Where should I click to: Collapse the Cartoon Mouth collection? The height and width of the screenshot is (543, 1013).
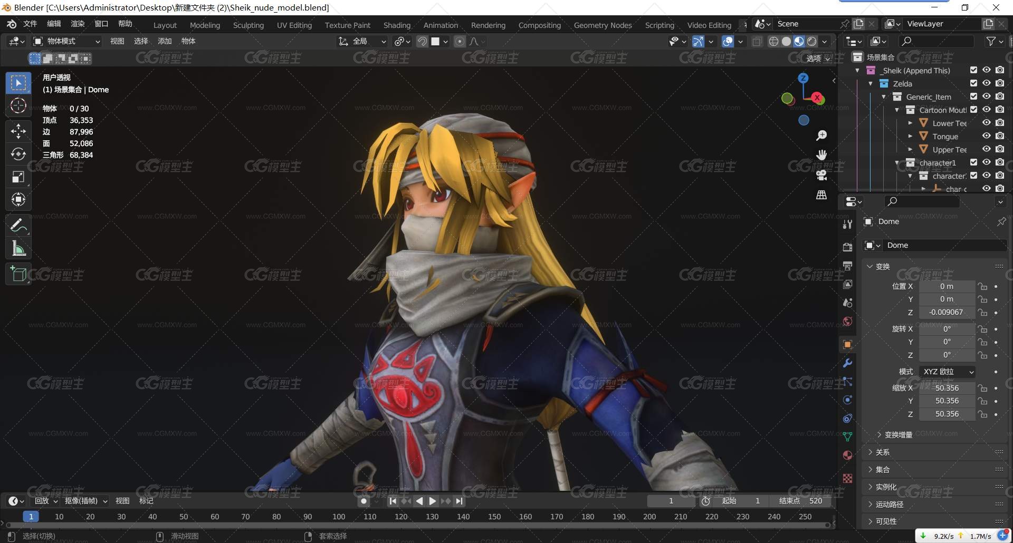(897, 110)
